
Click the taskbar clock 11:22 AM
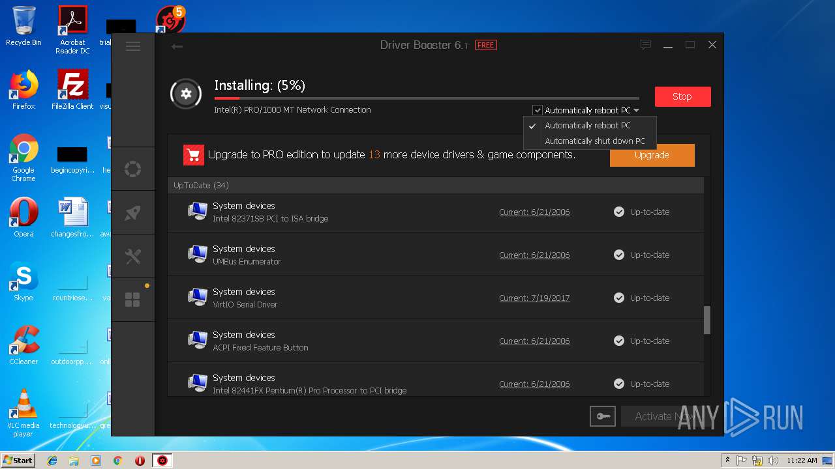pos(802,461)
